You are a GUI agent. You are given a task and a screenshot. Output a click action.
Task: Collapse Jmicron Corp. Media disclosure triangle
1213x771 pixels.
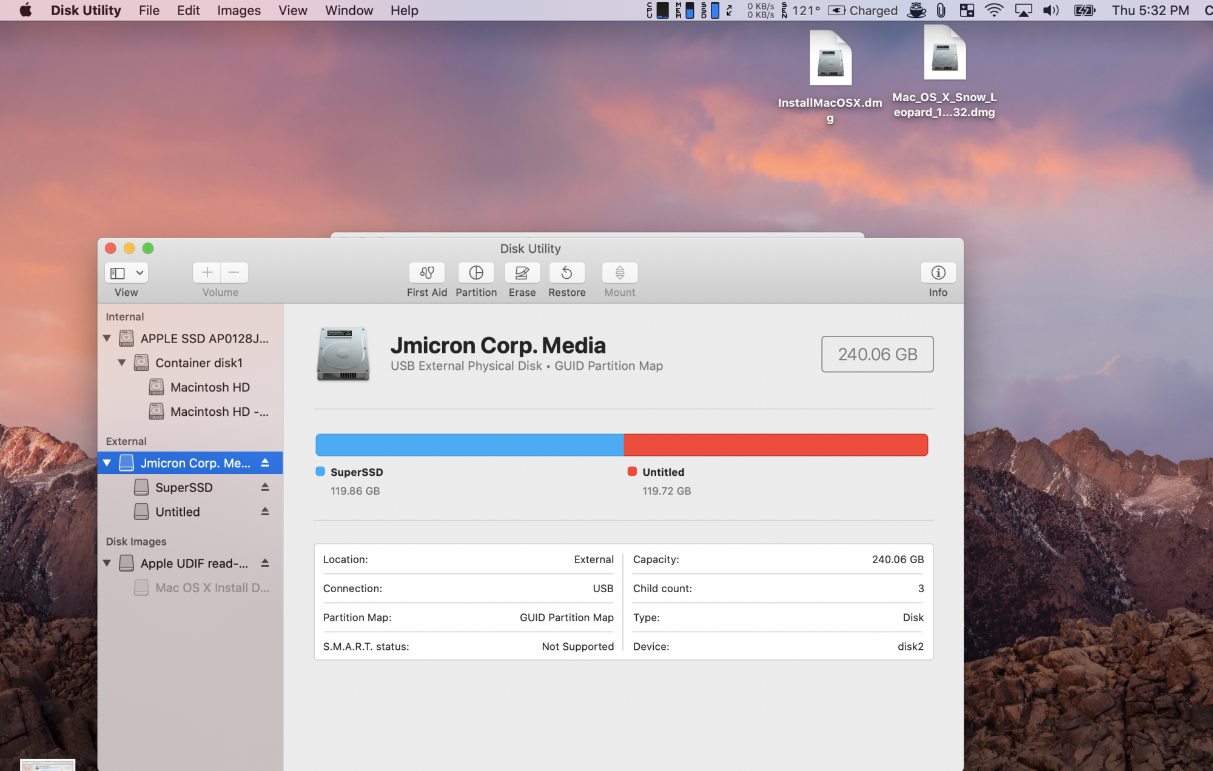[x=107, y=463]
